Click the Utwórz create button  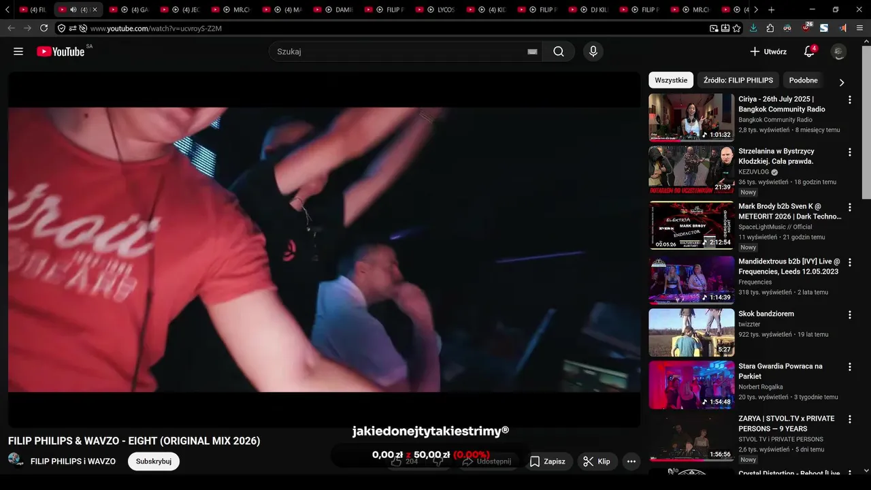[x=768, y=52]
